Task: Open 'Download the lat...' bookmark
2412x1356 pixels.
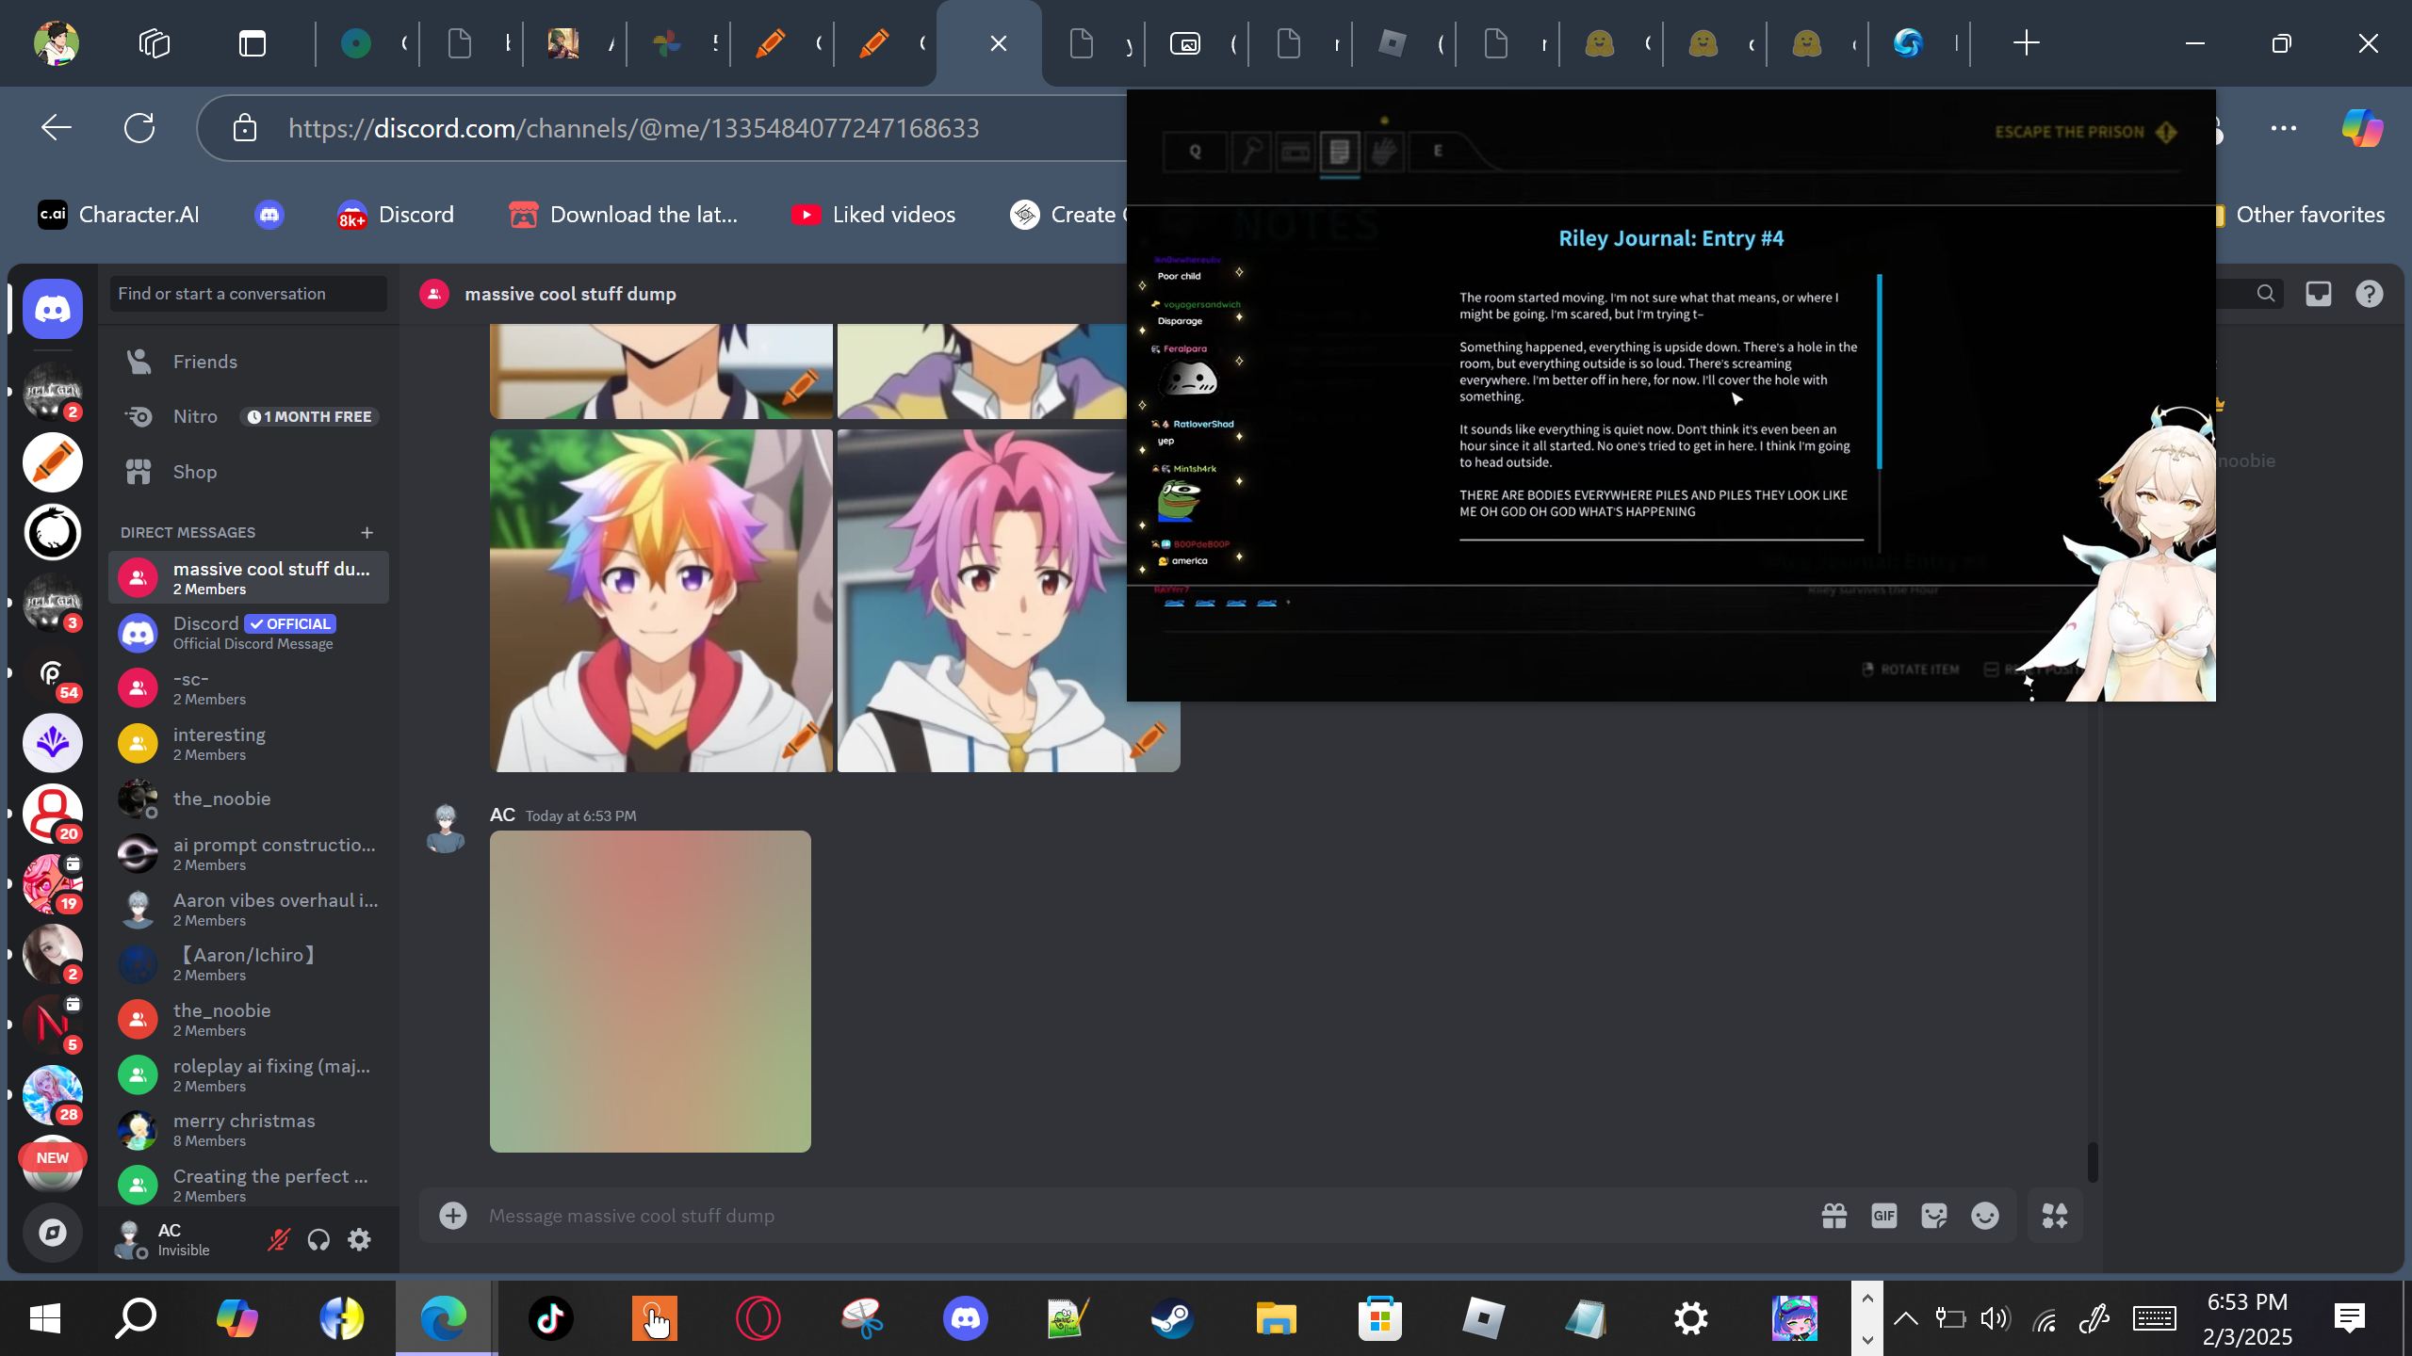Action: (x=624, y=215)
